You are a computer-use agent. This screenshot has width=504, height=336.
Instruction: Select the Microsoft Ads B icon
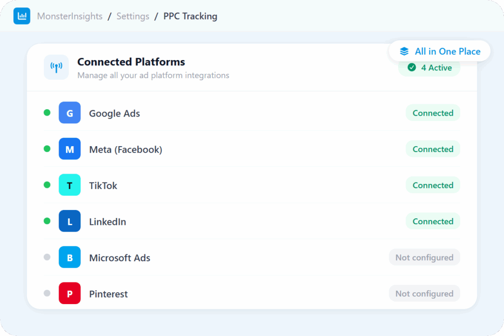pos(69,258)
